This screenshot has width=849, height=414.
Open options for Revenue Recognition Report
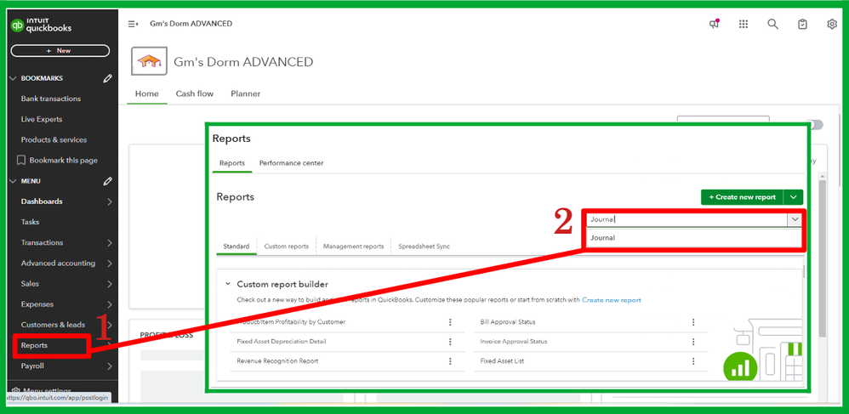(450, 361)
